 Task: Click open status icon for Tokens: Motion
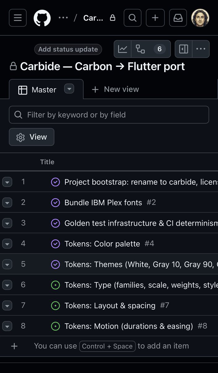coord(55,326)
